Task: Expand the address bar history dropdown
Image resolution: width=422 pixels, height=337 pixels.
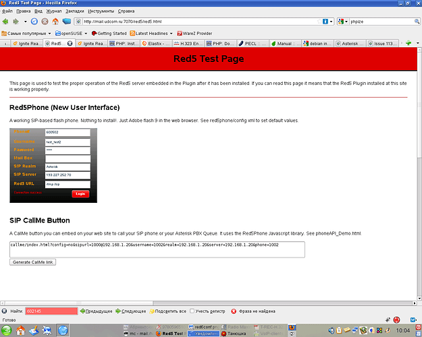Action: 332,22
